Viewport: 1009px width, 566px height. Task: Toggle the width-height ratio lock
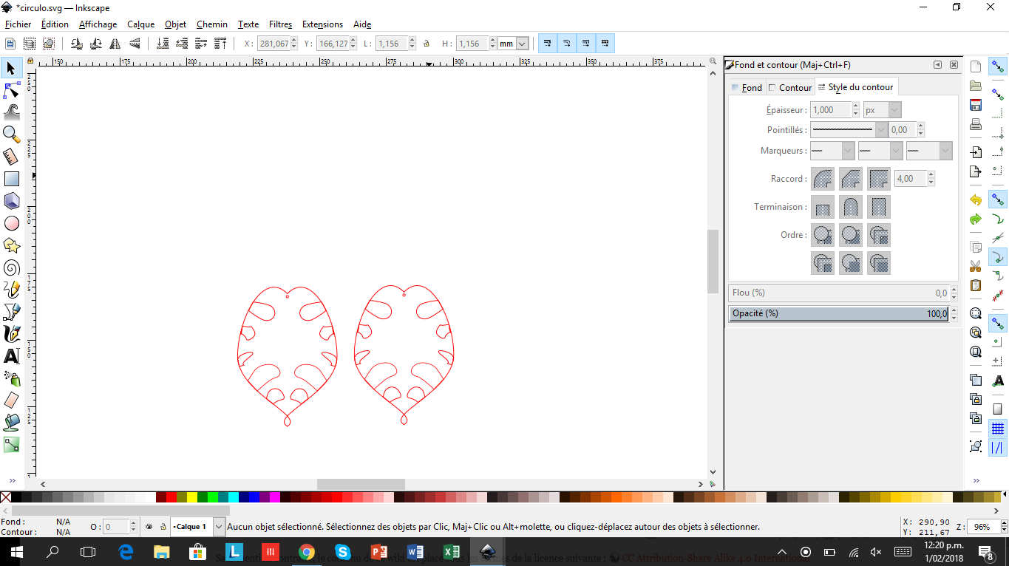(x=427, y=44)
